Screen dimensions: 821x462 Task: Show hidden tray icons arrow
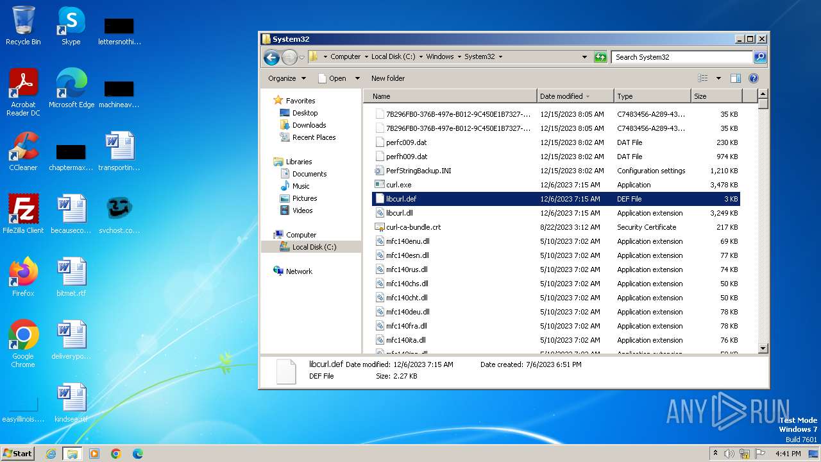point(715,454)
